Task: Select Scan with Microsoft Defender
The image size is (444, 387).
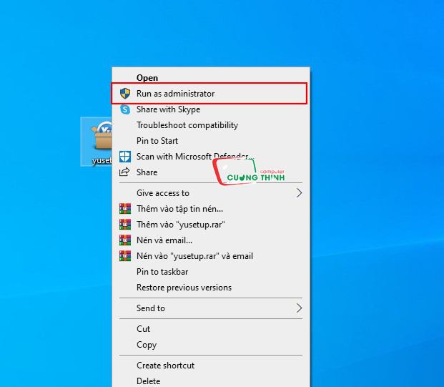Action: 211,157
